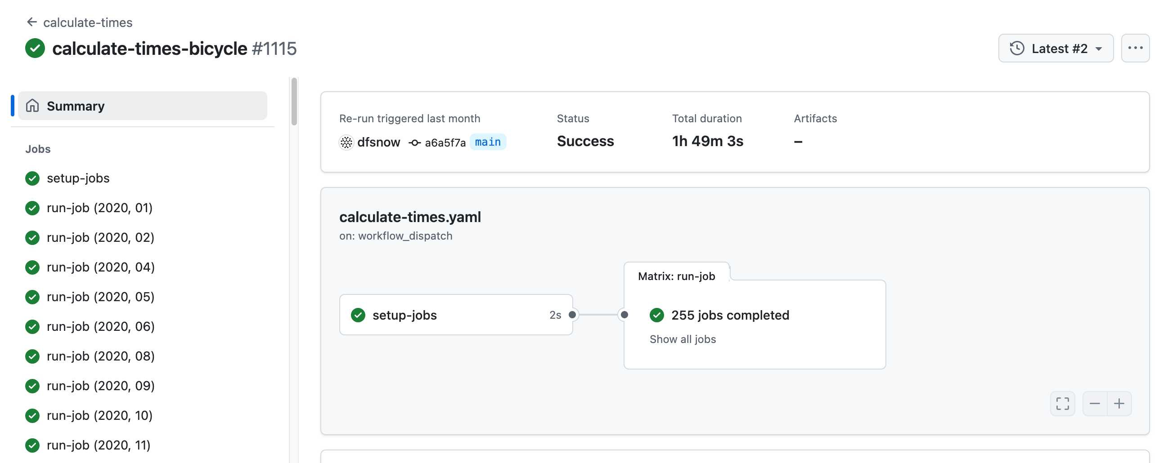Open the three-dot more options menu
The image size is (1159, 463).
pyautogui.click(x=1135, y=48)
